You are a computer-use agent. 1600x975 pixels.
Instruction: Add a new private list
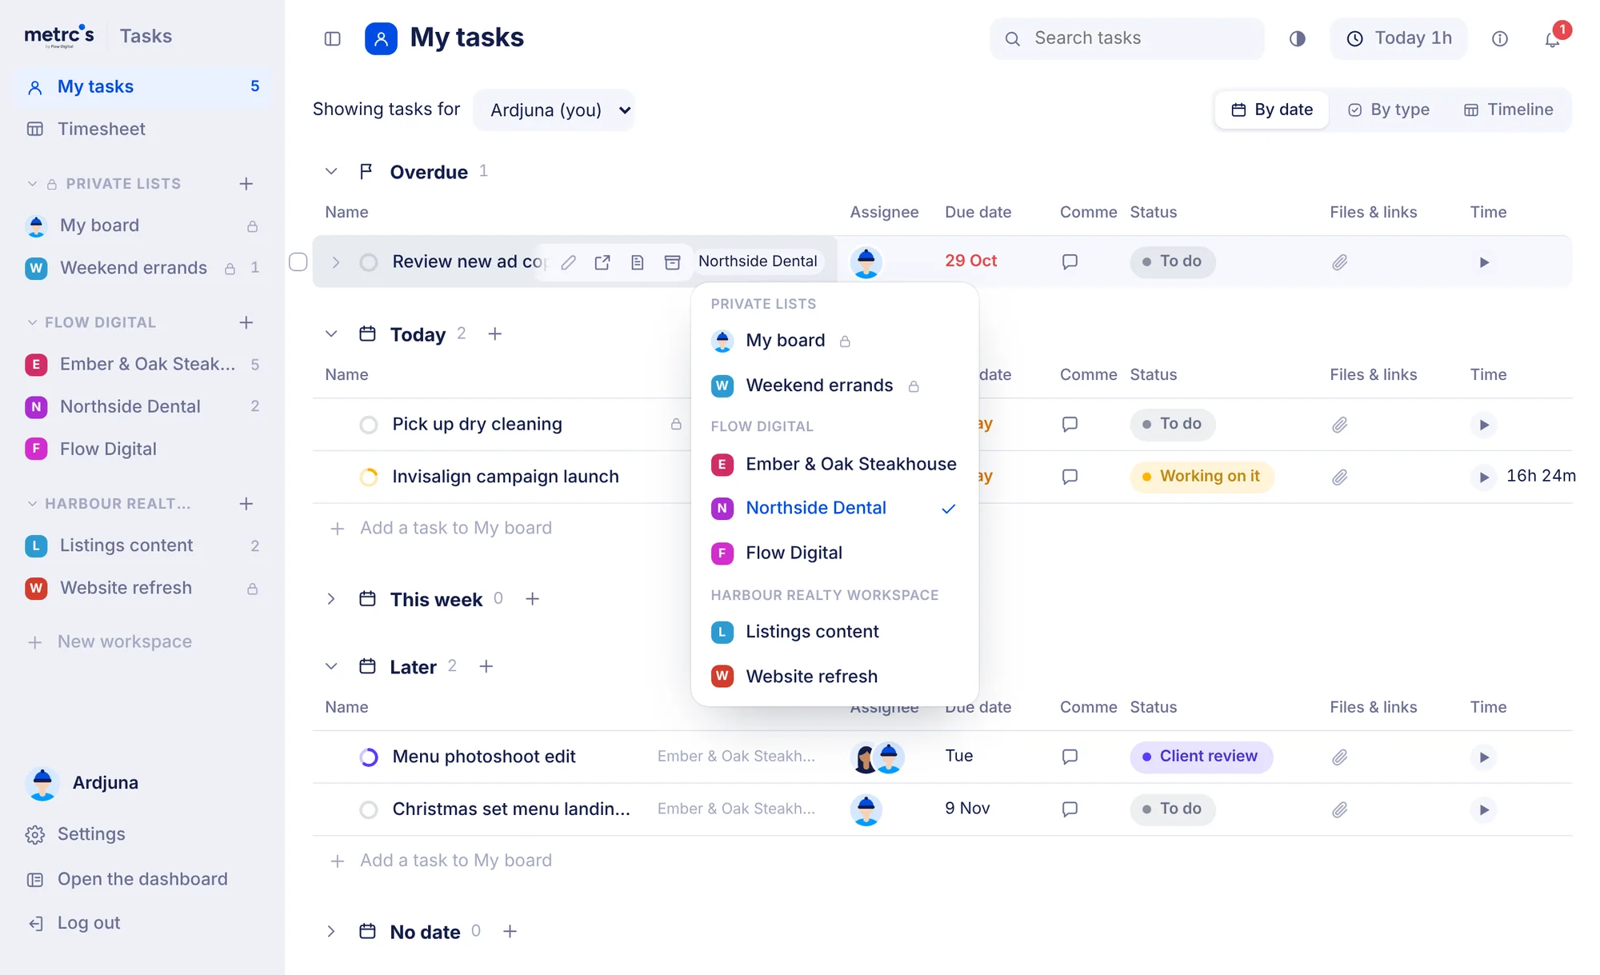pos(246,184)
